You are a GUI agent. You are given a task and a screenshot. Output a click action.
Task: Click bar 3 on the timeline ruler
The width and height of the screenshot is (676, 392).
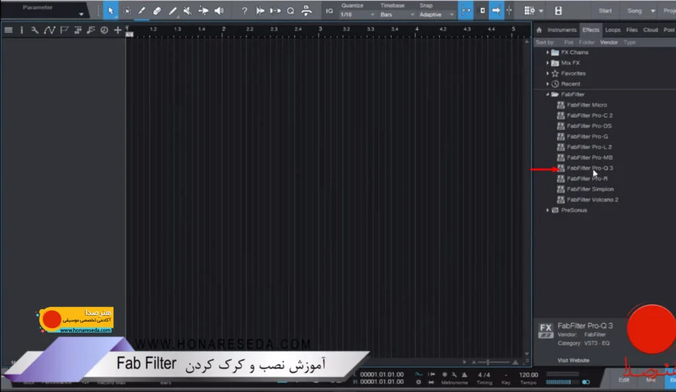click(x=320, y=29)
